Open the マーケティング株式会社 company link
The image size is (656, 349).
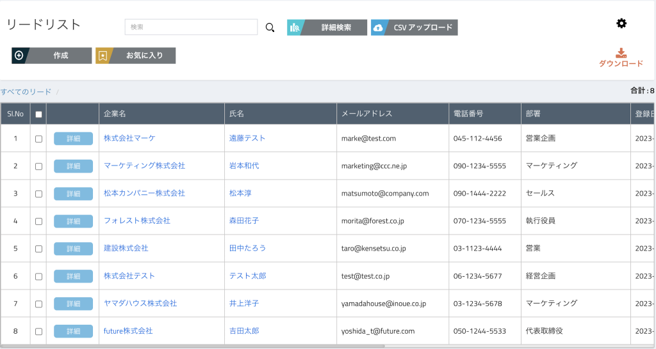click(144, 166)
